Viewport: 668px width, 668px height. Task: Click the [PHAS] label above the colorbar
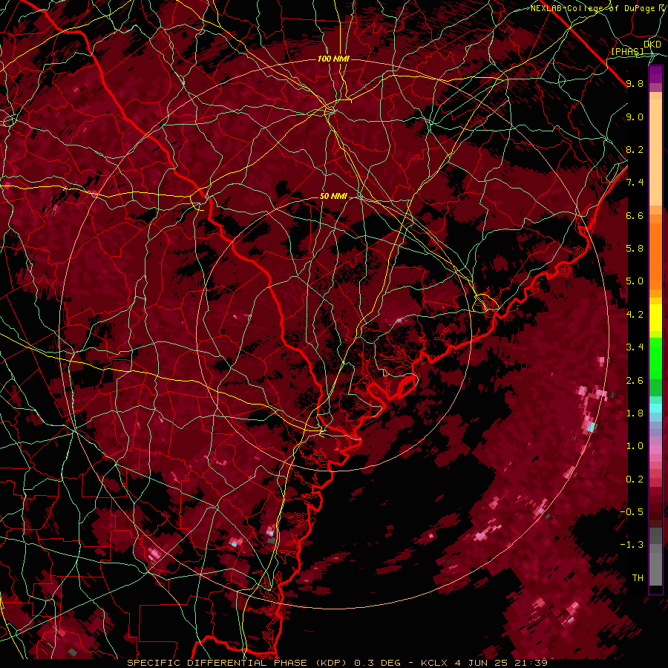(627, 51)
